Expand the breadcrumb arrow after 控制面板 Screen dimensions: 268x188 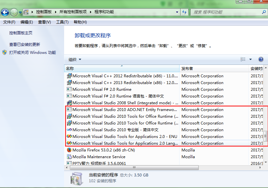[x=55, y=12]
